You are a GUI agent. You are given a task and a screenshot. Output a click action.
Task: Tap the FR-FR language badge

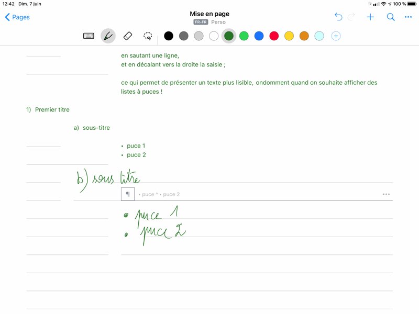(x=201, y=23)
